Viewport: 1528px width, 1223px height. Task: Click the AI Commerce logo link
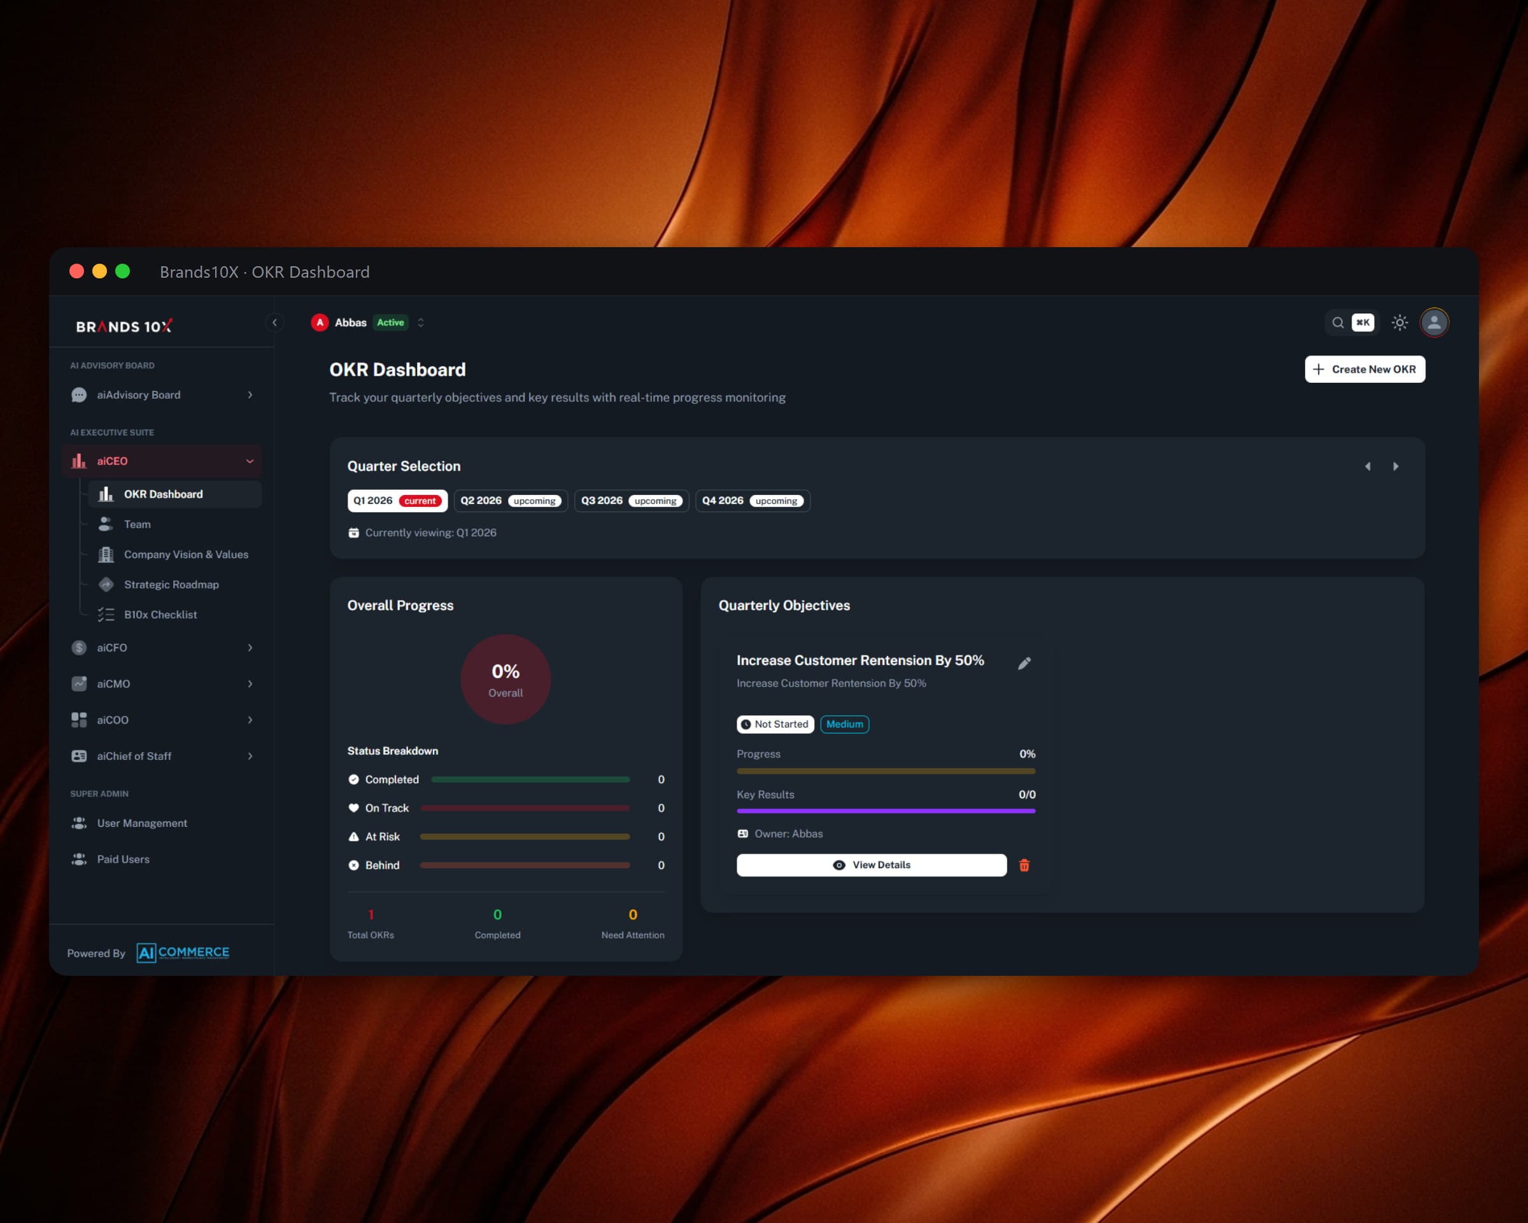[183, 953]
